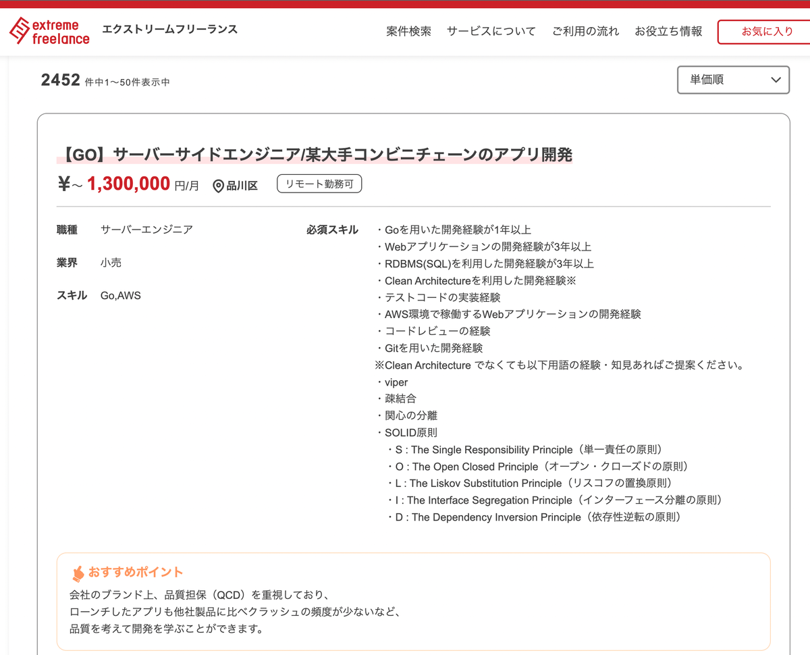
Task: Click the 件中1～50件表示中 text
Action: [128, 82]
